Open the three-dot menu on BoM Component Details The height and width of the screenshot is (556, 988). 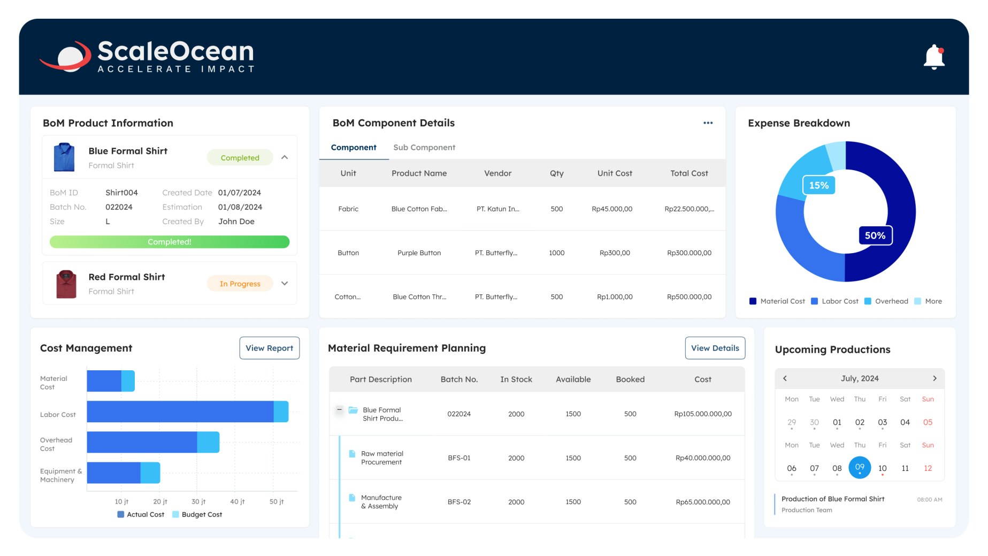[707, 123]
